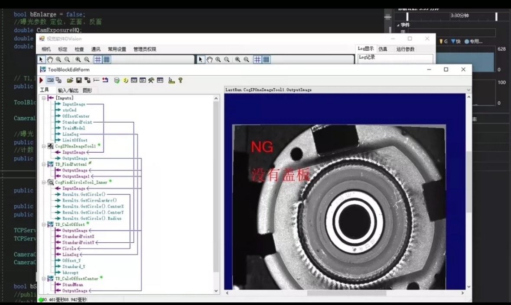Click the yellow-green script icon
The height and width of the screenshot is (305, 511).
click(x=125, y=80)
